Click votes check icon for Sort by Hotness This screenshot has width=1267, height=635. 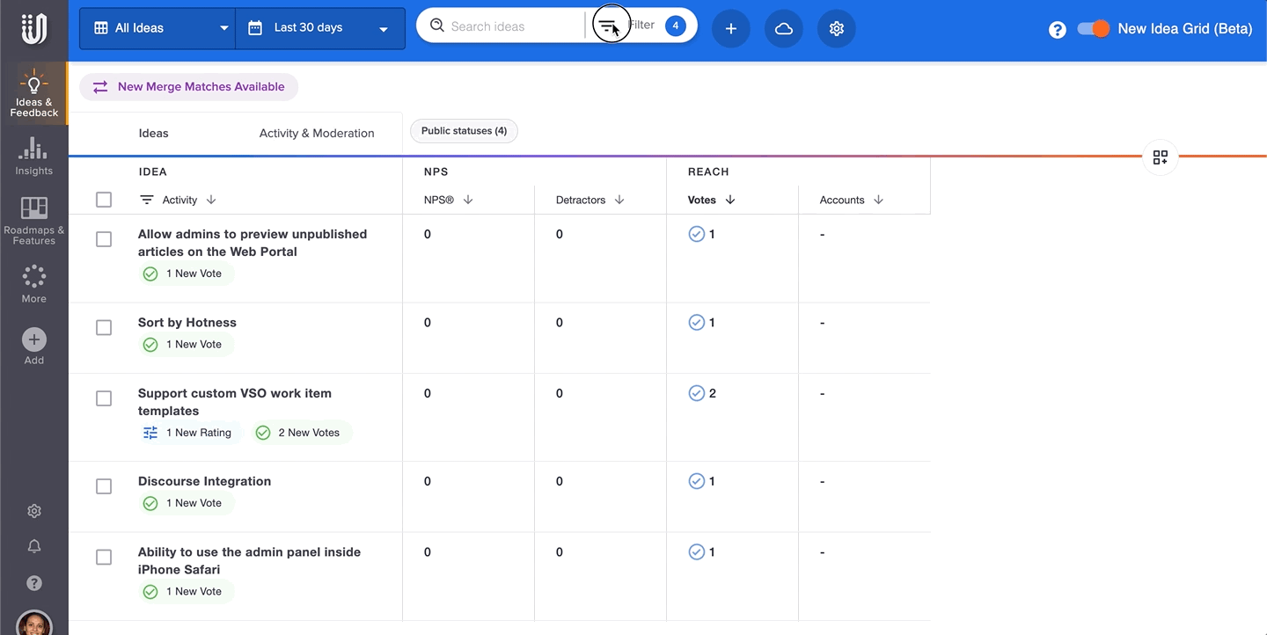tap(696, 323)
